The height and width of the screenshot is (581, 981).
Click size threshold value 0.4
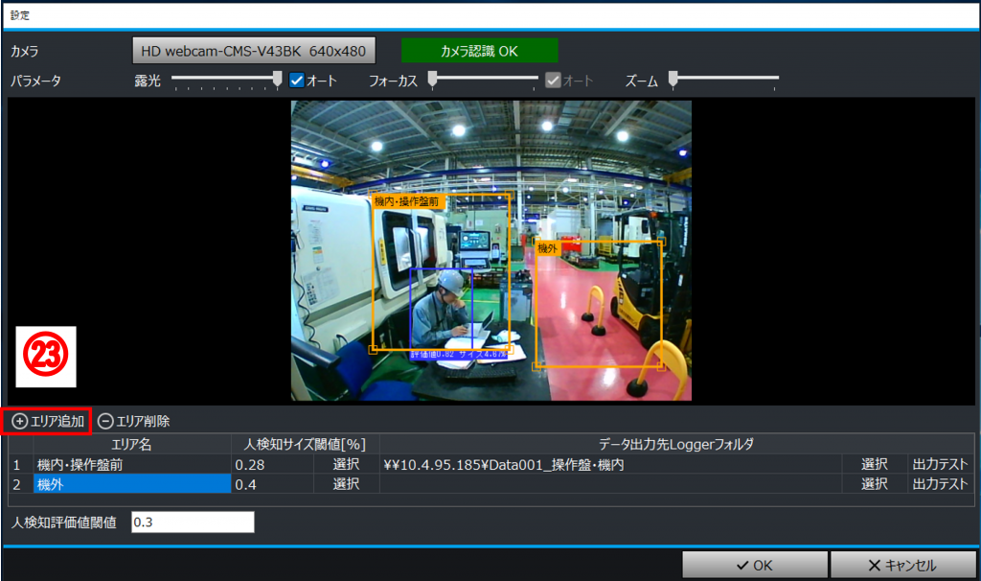coord(272,484)
